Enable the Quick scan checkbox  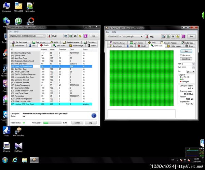coord(181,55)
